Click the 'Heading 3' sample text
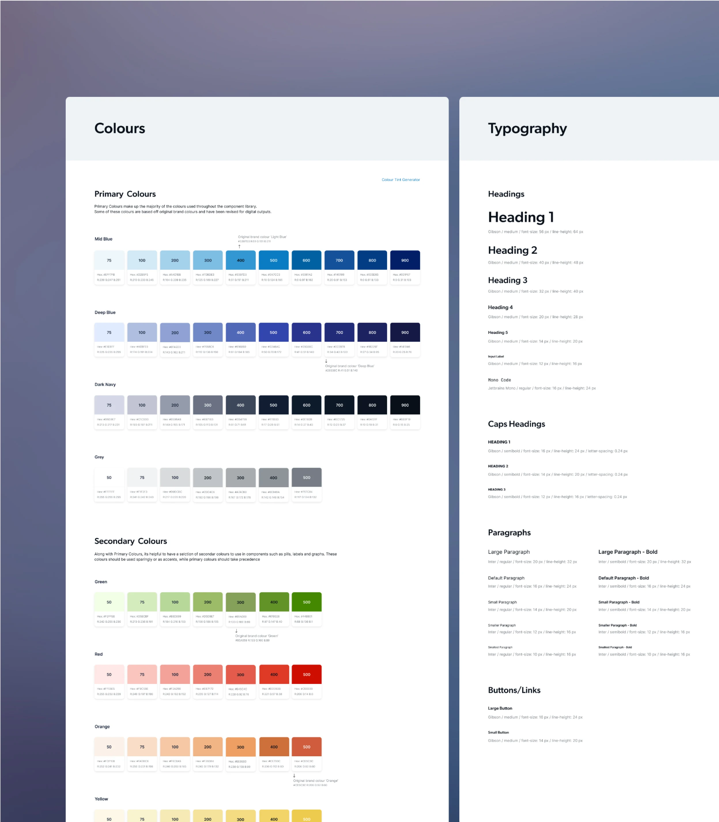The width and height of the screenshot is (719, 822). 507,280
